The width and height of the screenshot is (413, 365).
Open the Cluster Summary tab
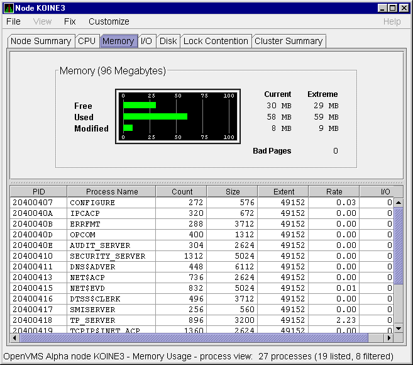click(x=289, y=41)
